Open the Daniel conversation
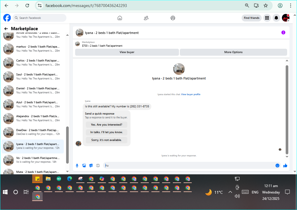Screen dimensions: 297x210 coord(32,90)
